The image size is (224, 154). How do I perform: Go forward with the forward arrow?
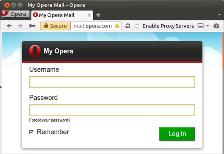point(20,26)
